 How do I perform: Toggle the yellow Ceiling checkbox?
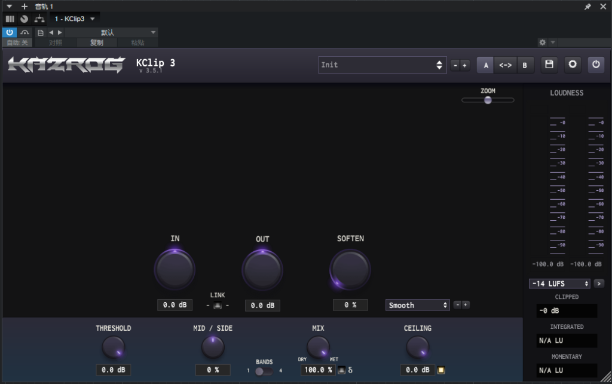[441, 370]
